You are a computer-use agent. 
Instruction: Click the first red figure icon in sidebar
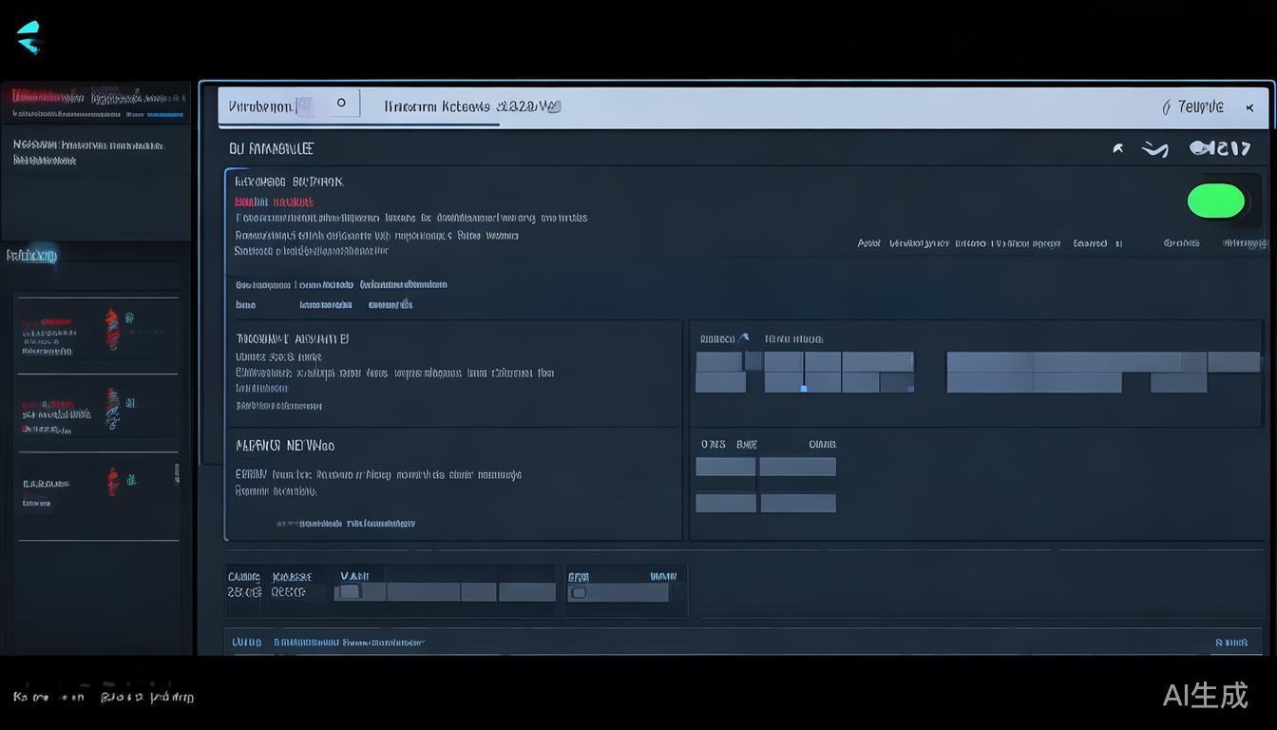coord(112,329)
